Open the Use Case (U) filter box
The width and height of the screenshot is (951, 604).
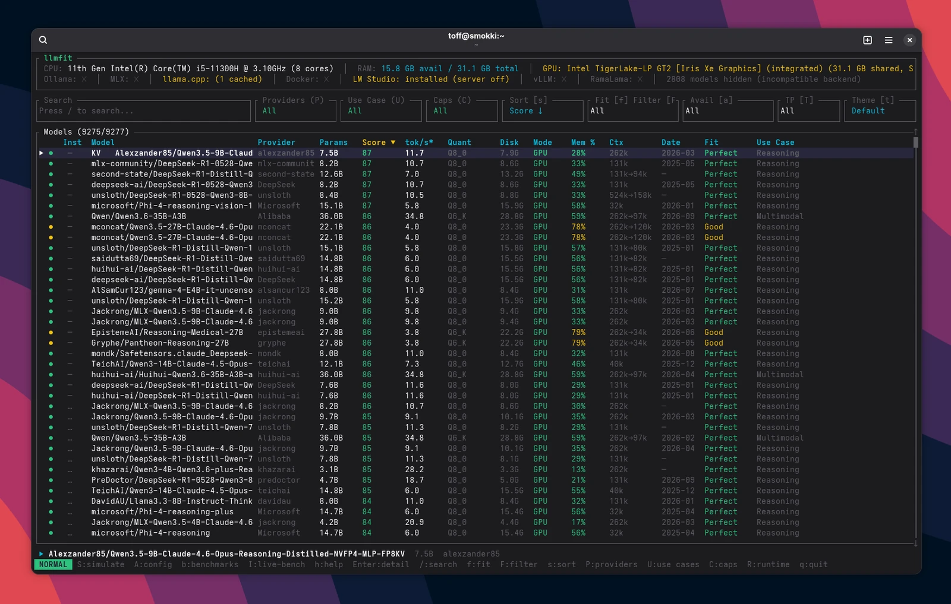pyautogui.click(x=381, y=110)
